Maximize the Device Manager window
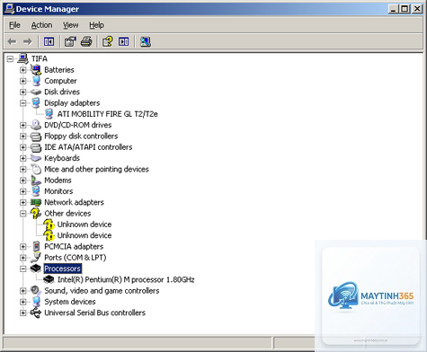The width and height of the screenshot is (427, 352). point(405,9)
